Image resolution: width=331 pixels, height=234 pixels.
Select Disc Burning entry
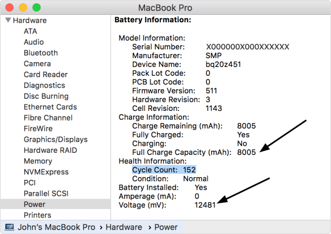(x=46, y=96)
